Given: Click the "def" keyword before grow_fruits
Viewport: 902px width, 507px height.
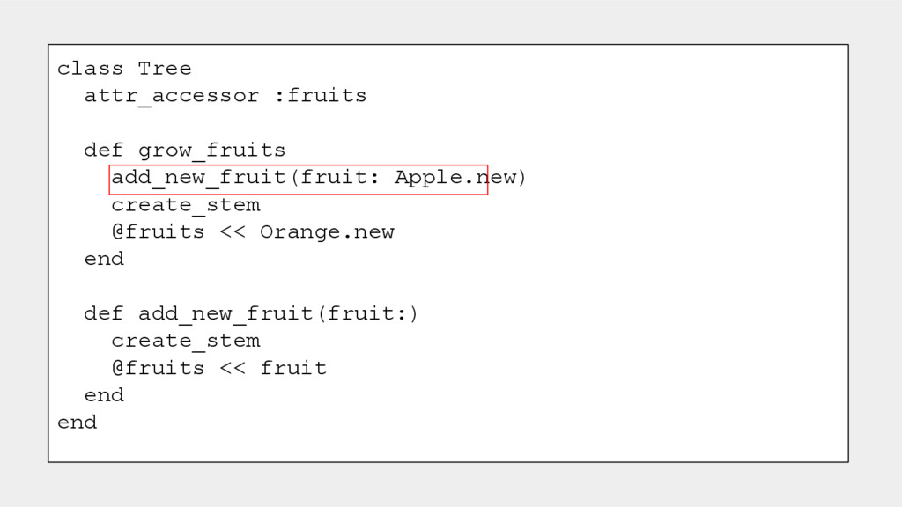Looking at the screenshot, I should click(103, 151).
